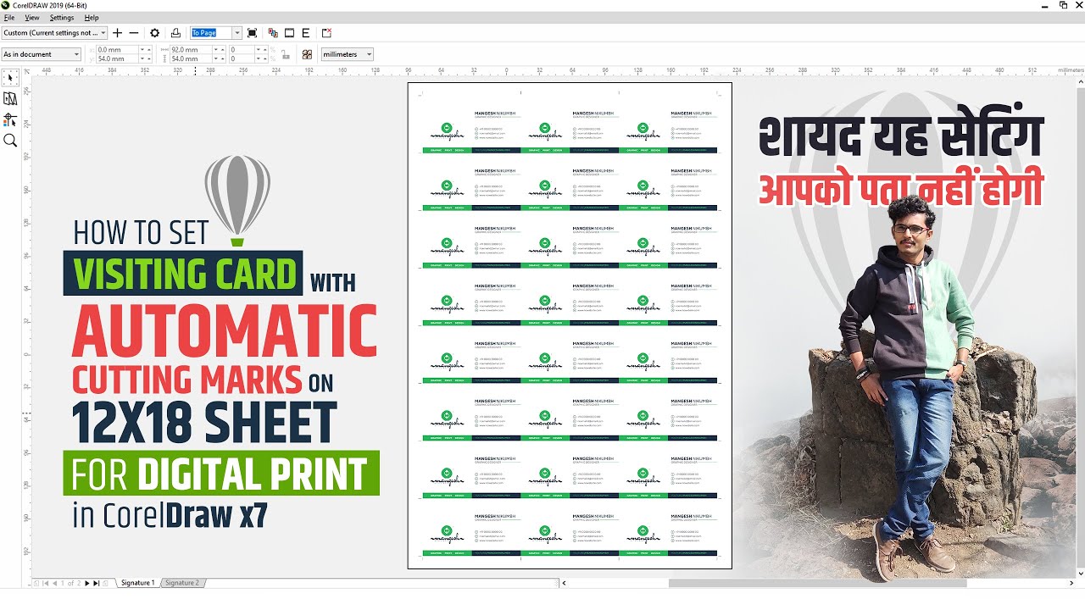Select the Pick tool in toolbox
Viewport: 1085px width, 610px height.
[x=10, y=78]
